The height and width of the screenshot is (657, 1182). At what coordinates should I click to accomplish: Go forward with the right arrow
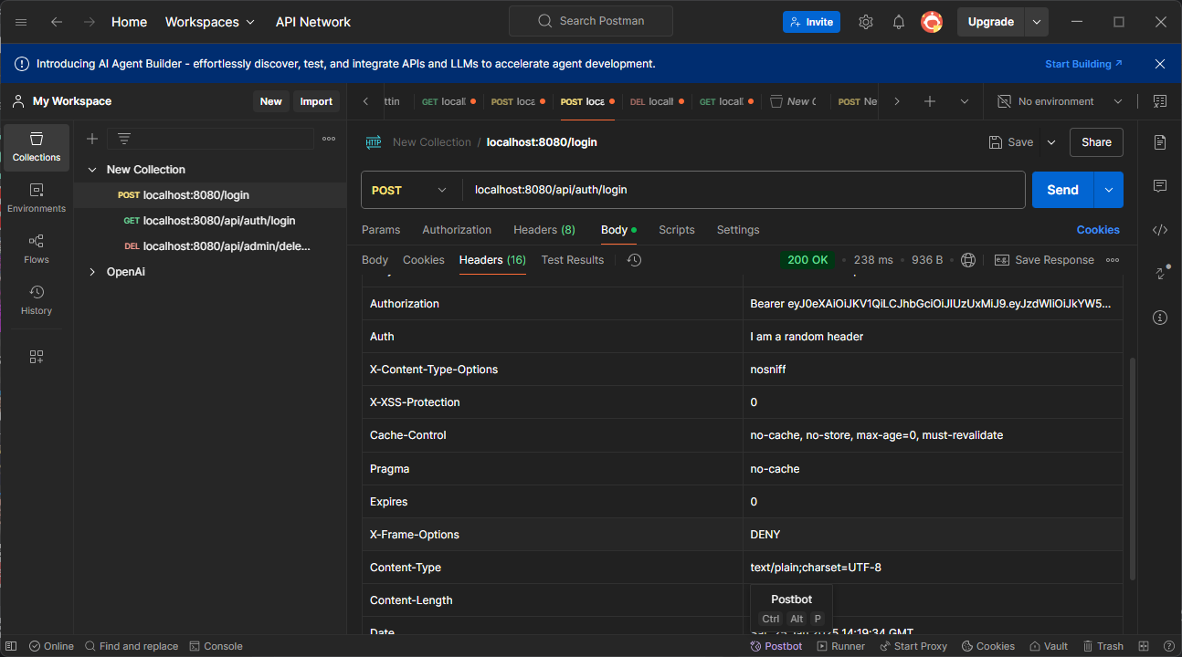[x=90, y=22]
